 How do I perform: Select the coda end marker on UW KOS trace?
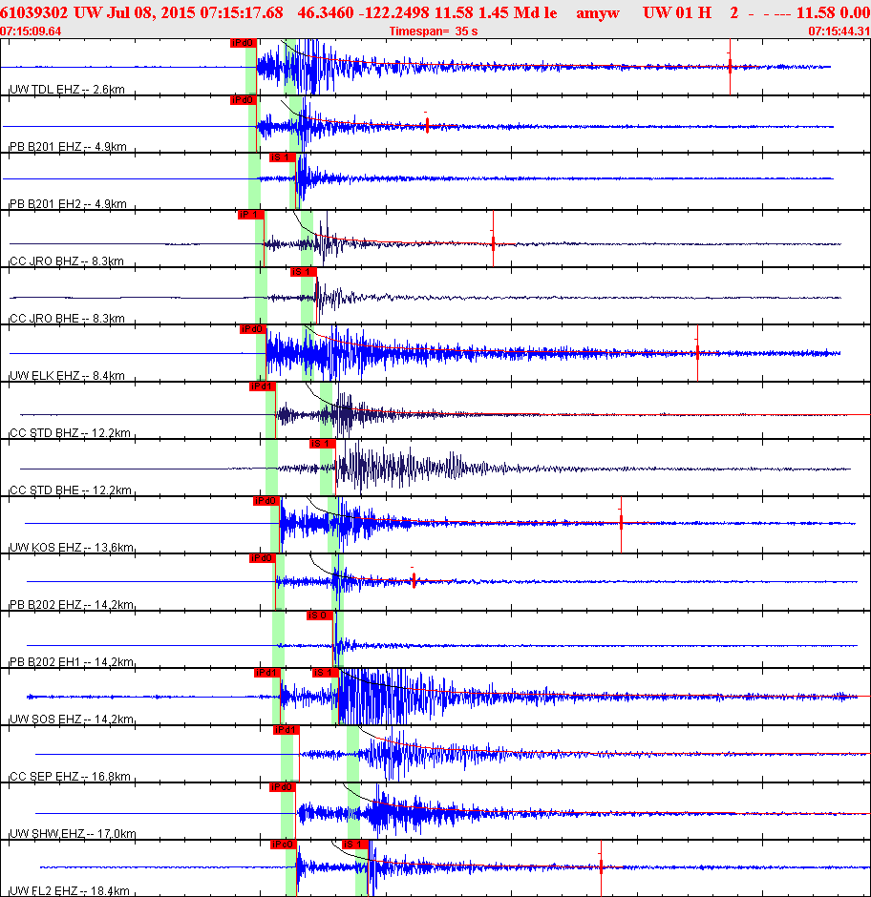point(621,523)
